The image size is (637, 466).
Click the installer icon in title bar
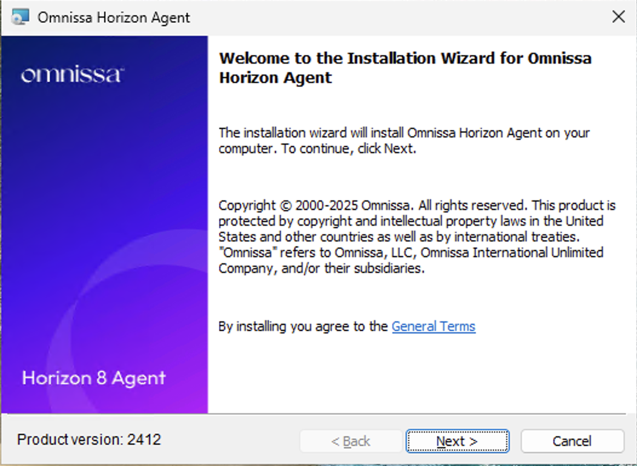[x=21, y=17]
